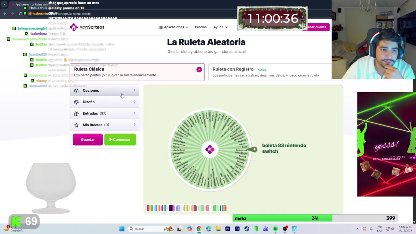This screenshot has height=234, width=416.
Task: Click the star icon beside Mis Ruletas
Action: (x=76, y=125)
